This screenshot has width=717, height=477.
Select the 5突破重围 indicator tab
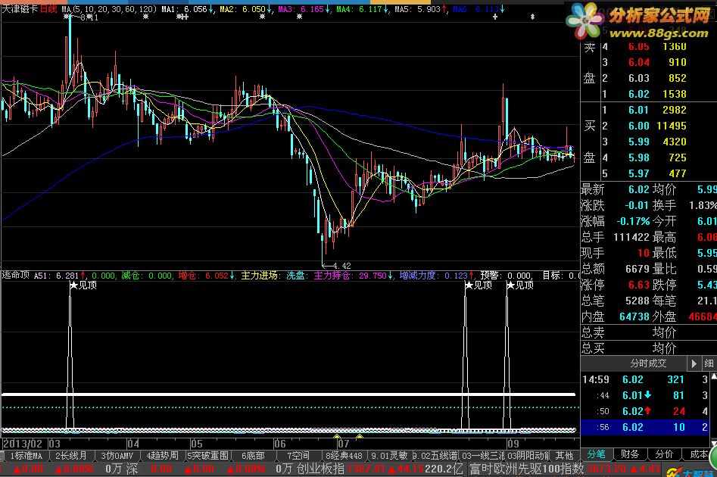[208, 456]
